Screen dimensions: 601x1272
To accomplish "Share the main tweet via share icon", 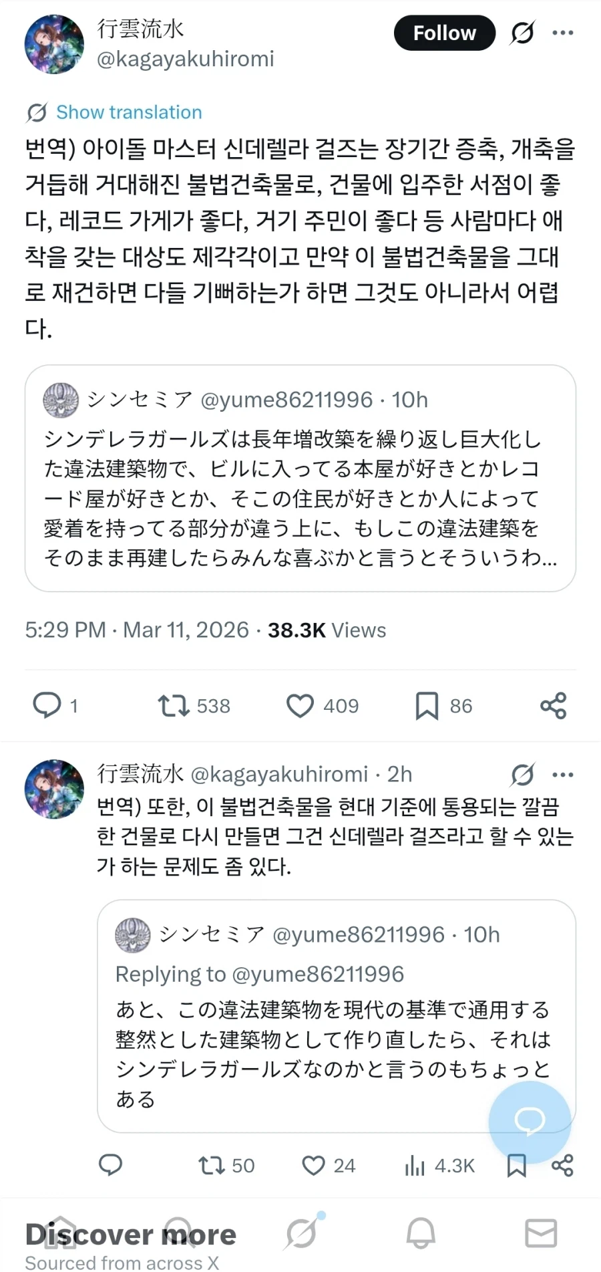I will pos(553,705).
